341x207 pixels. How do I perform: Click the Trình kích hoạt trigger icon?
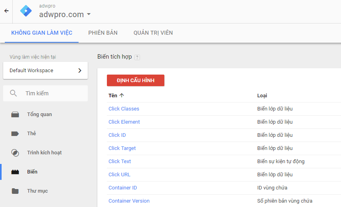tap(15, 153)
